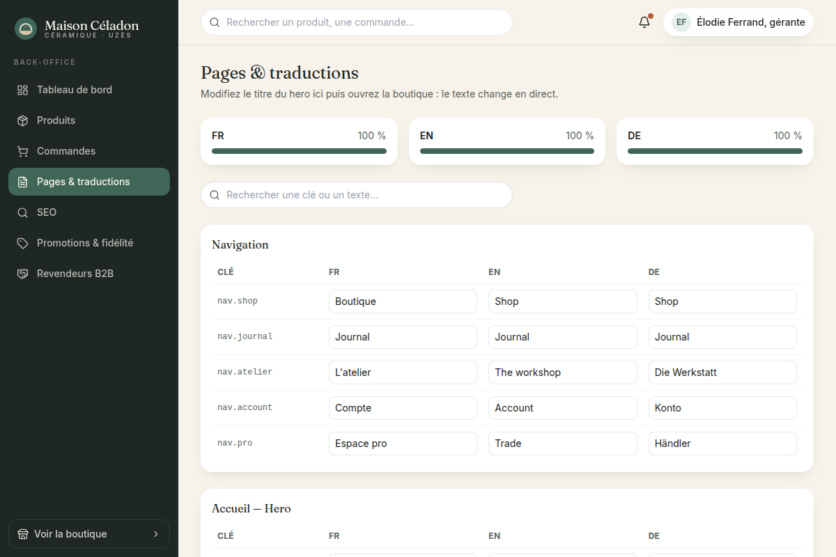This screenshot has width=836, height=557.
Task: Click the DE progress bar
Action: tap(715, 151)
